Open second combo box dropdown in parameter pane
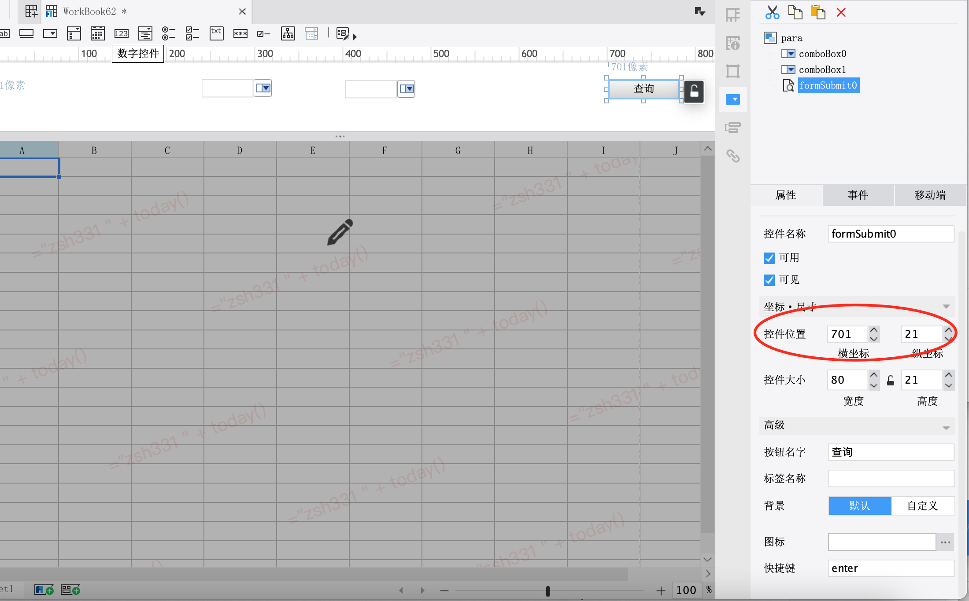Viewport: 969px width, 601px height. coord(407,89)
